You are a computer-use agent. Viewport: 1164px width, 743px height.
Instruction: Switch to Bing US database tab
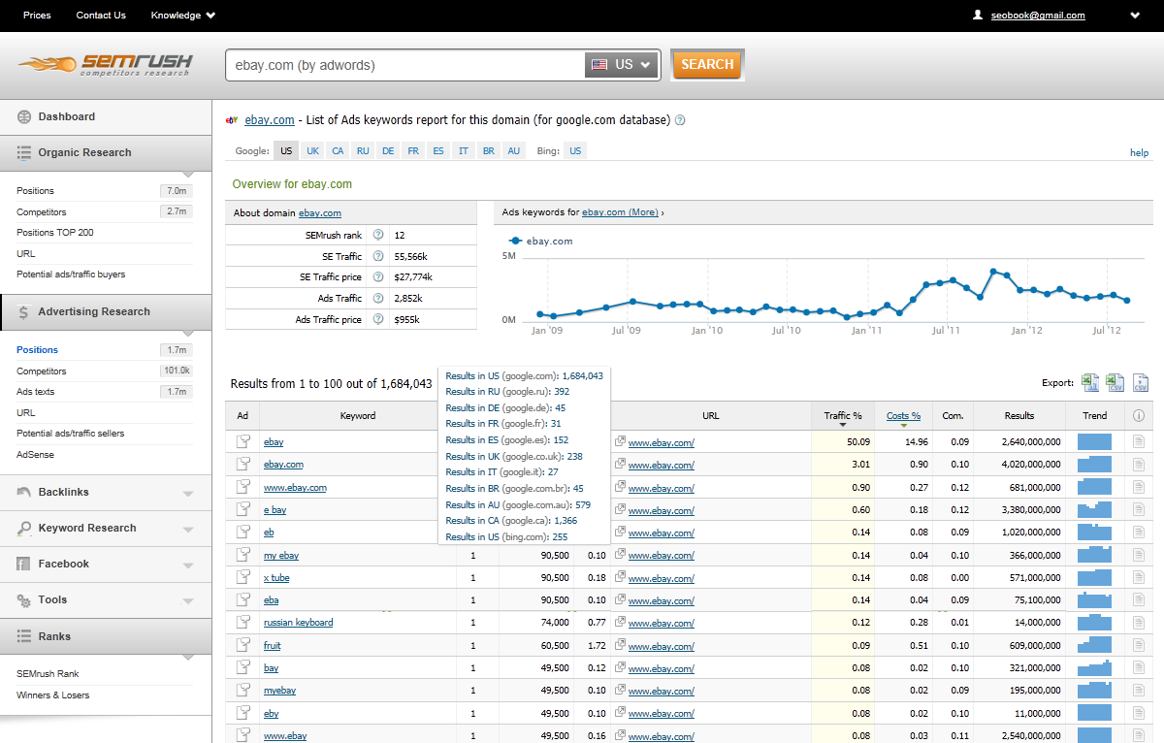pyautogui.click(x=575, y=150)
